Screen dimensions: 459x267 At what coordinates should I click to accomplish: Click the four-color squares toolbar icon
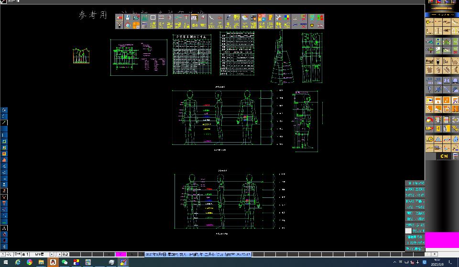pyautogui.click(x=286, y=18)
